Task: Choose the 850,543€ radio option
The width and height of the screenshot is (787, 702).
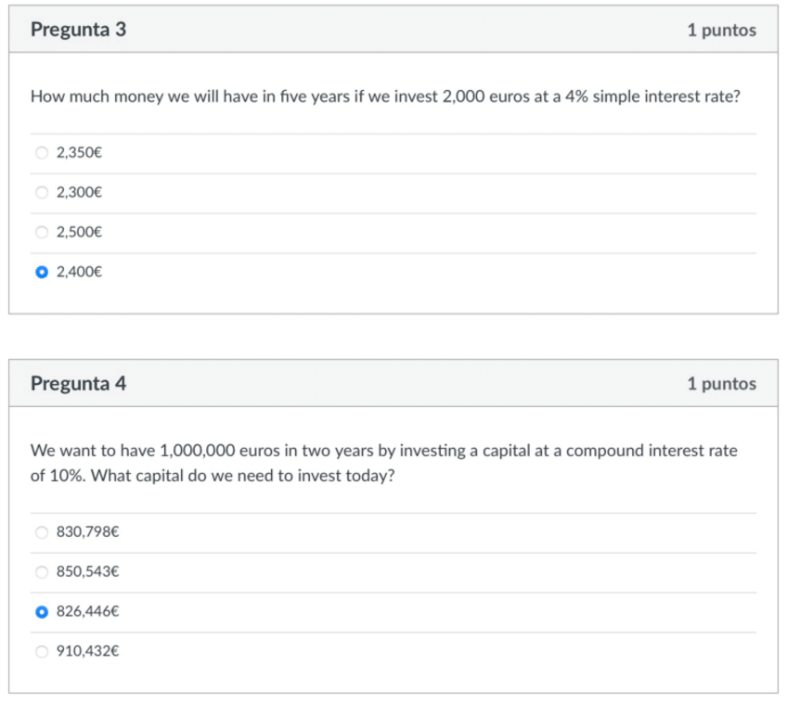Action: click(41, 572)
